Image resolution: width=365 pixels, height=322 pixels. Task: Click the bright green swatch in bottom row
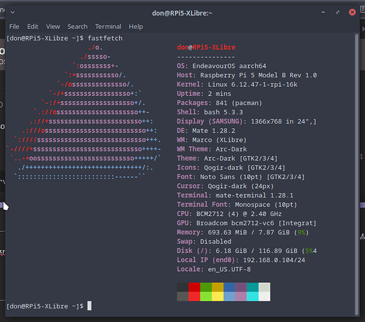coord(206,297)
